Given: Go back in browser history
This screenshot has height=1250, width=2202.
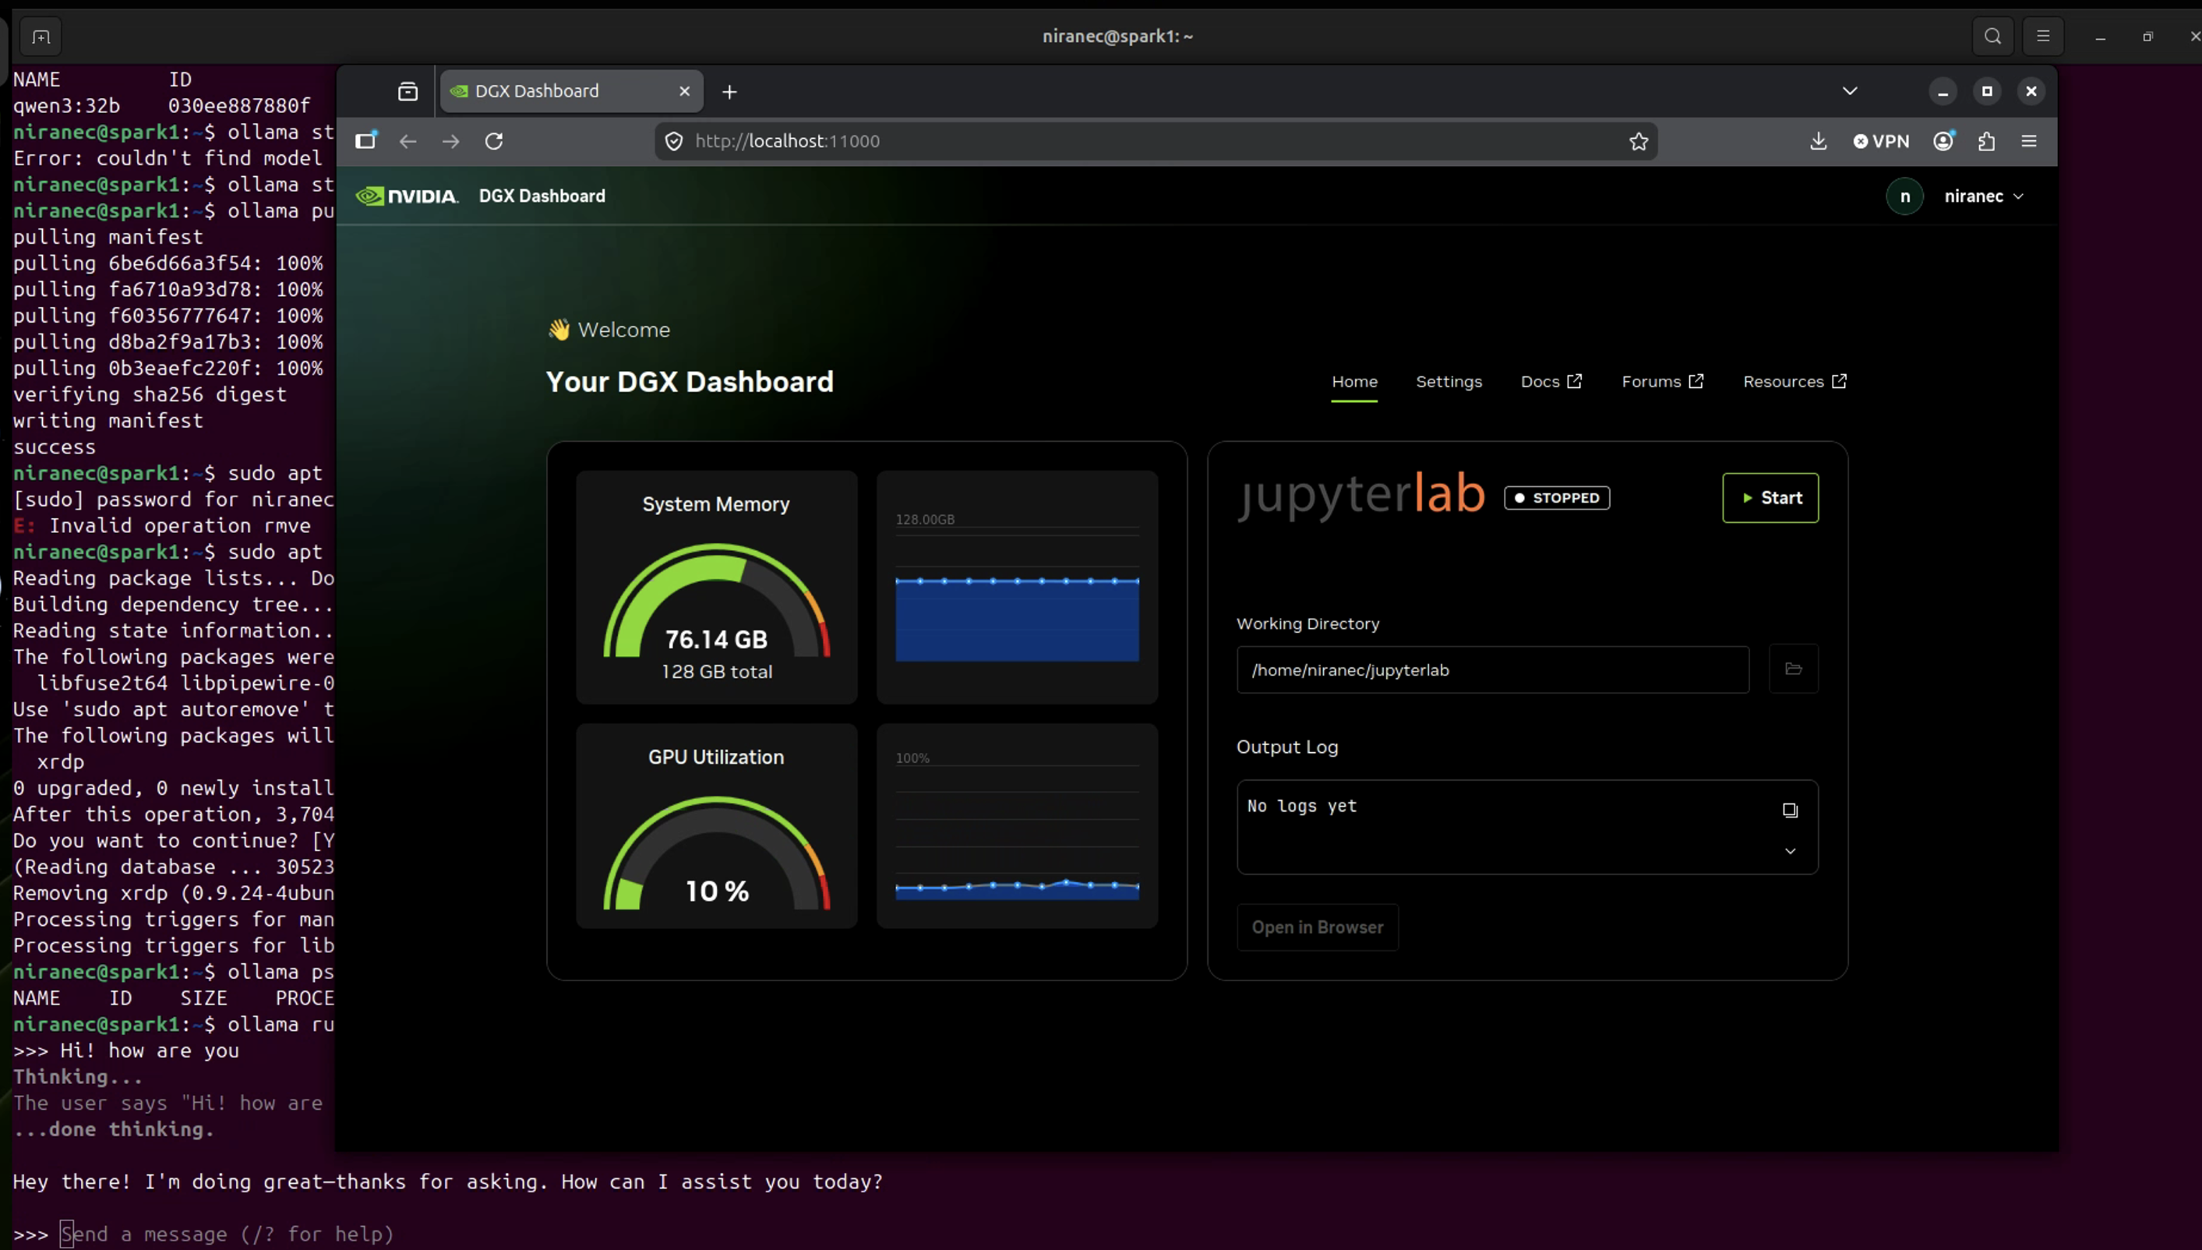Looking at the screenshot, I should [x=408, y=141].
